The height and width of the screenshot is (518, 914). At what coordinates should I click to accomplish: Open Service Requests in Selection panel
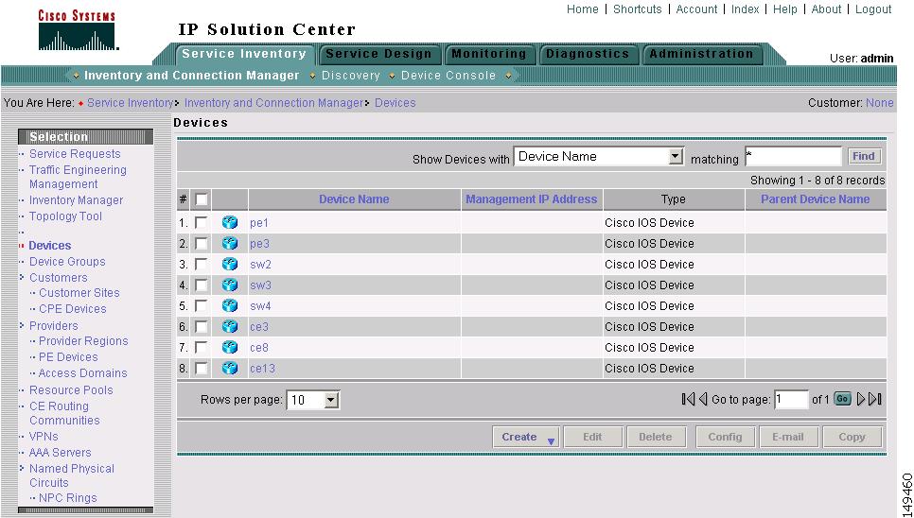click(75, 154)
